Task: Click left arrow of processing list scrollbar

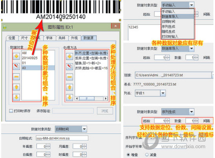Action: (x=77, y=98)
